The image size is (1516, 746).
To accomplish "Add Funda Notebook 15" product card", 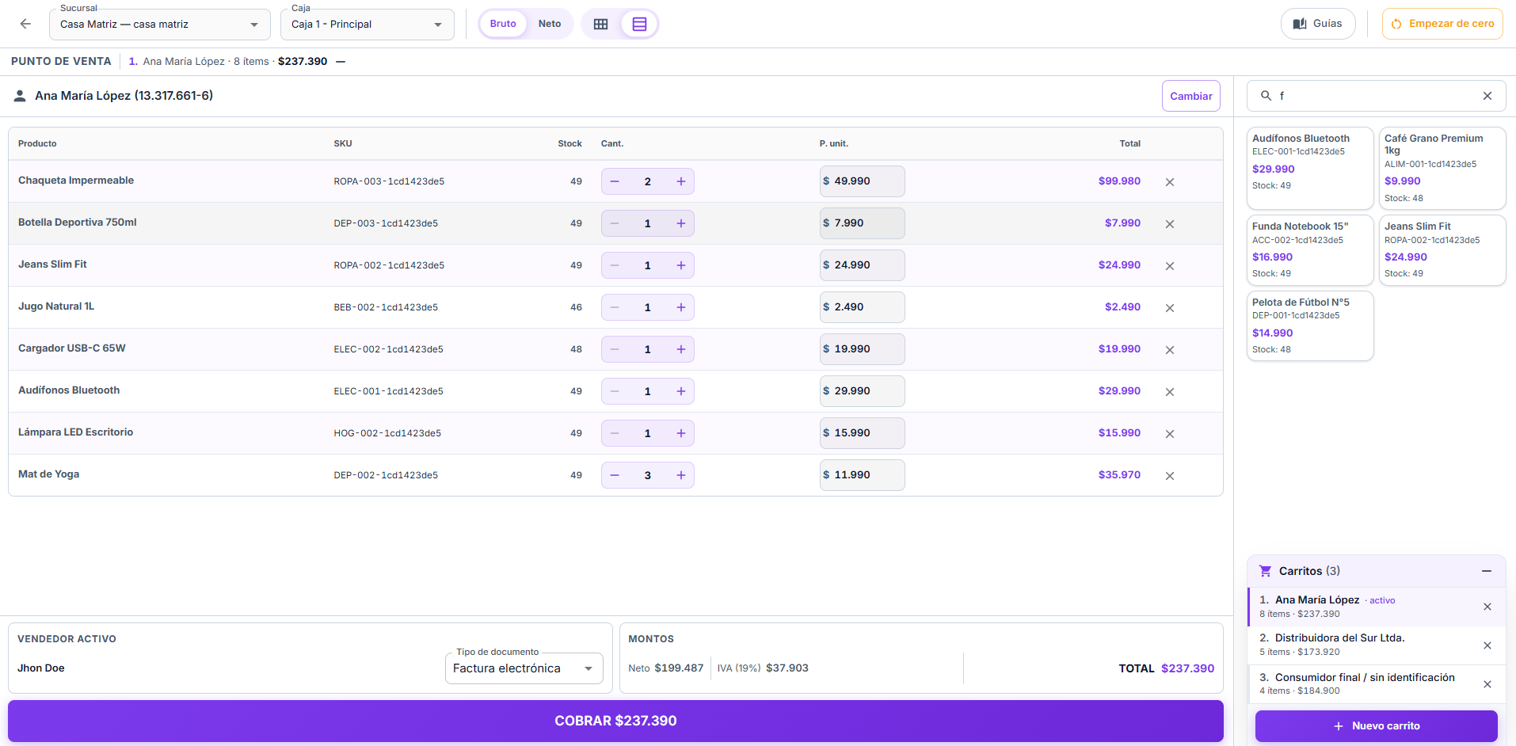I will tap(1310, 250).
